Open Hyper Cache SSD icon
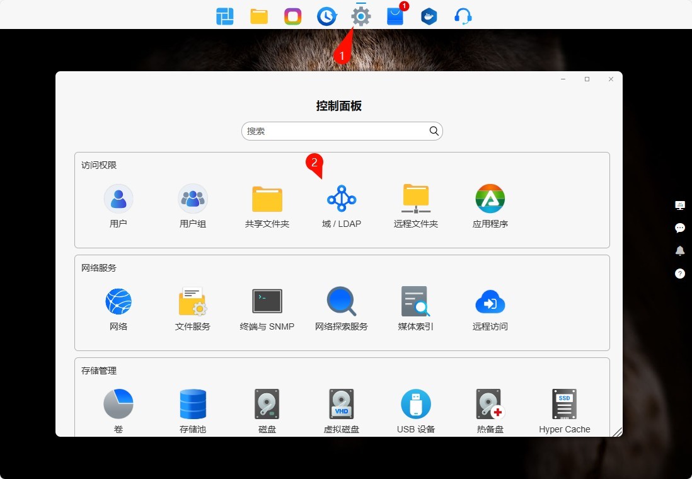The width and height of the screenshot is (692, 479). pyautogui.click(x=565, y=404)
